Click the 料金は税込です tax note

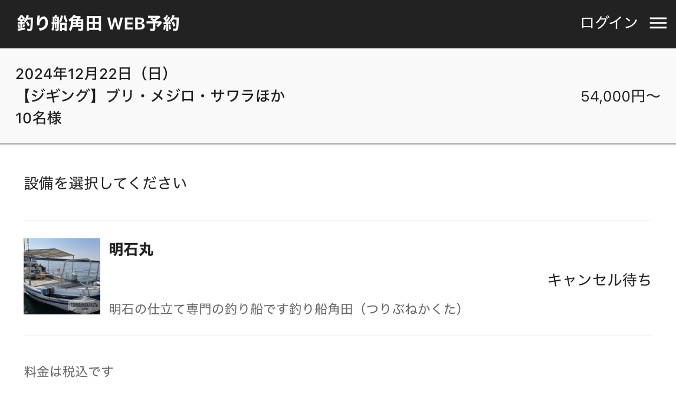[68, 372]
